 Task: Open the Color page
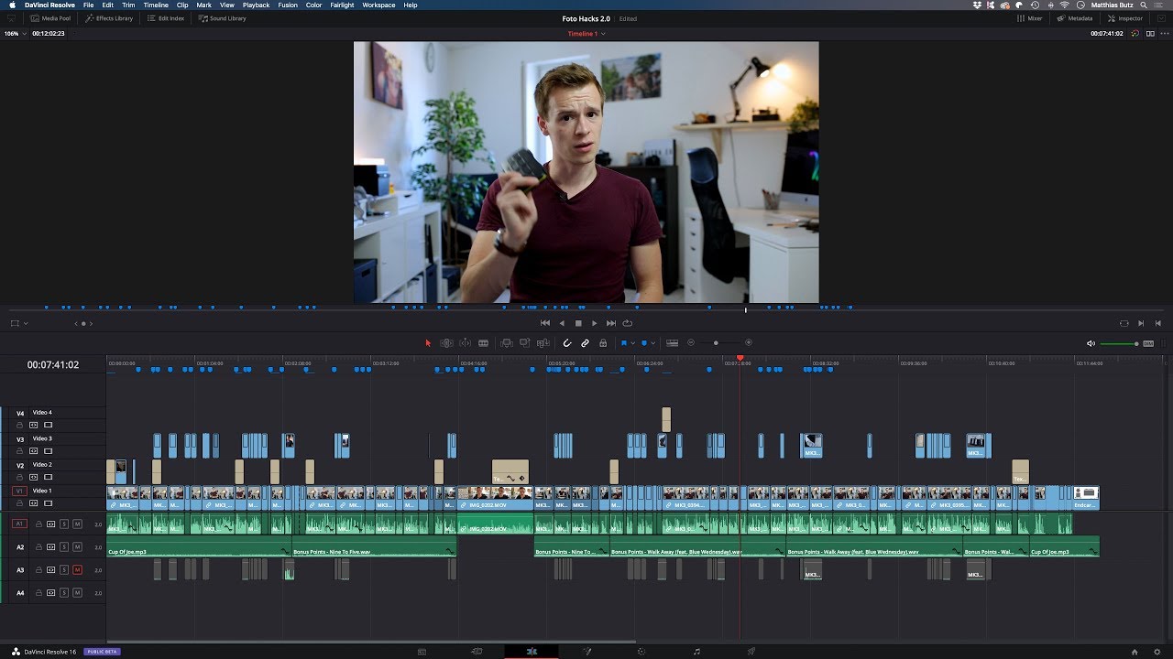[x=641, y=650]
